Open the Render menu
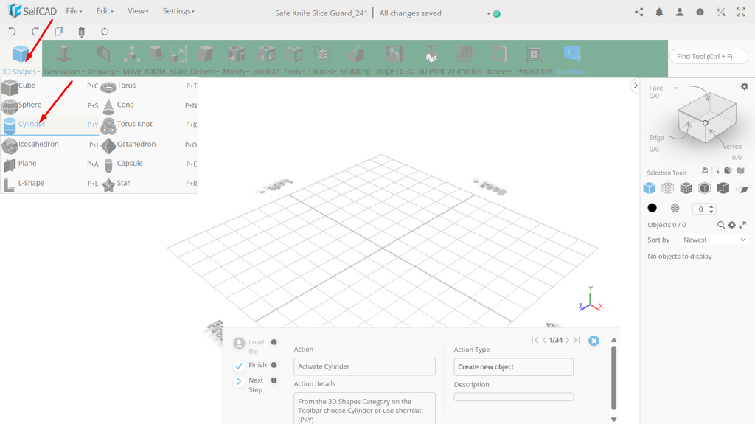 [x=499, y=60]
